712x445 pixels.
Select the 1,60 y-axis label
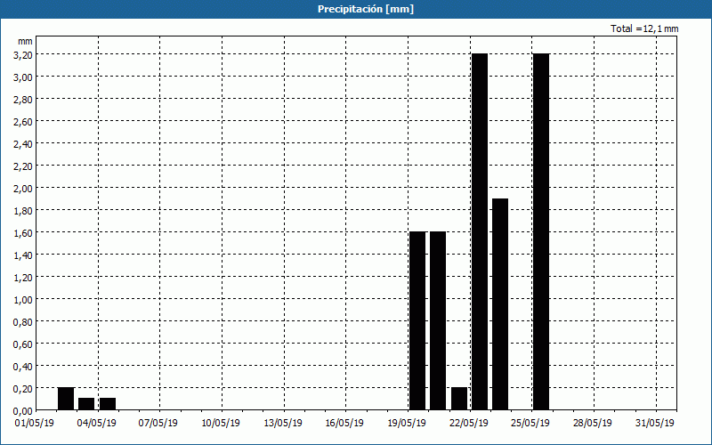23,232
